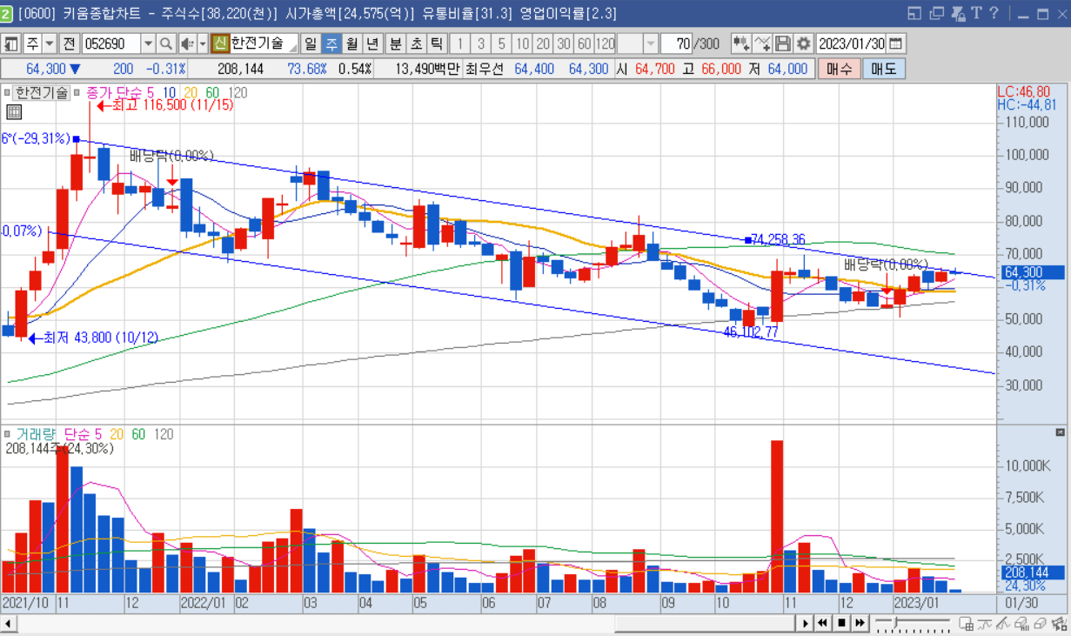Click the rewind replay button
This screenshot has height=636, width=1071.
pos(823,623)
